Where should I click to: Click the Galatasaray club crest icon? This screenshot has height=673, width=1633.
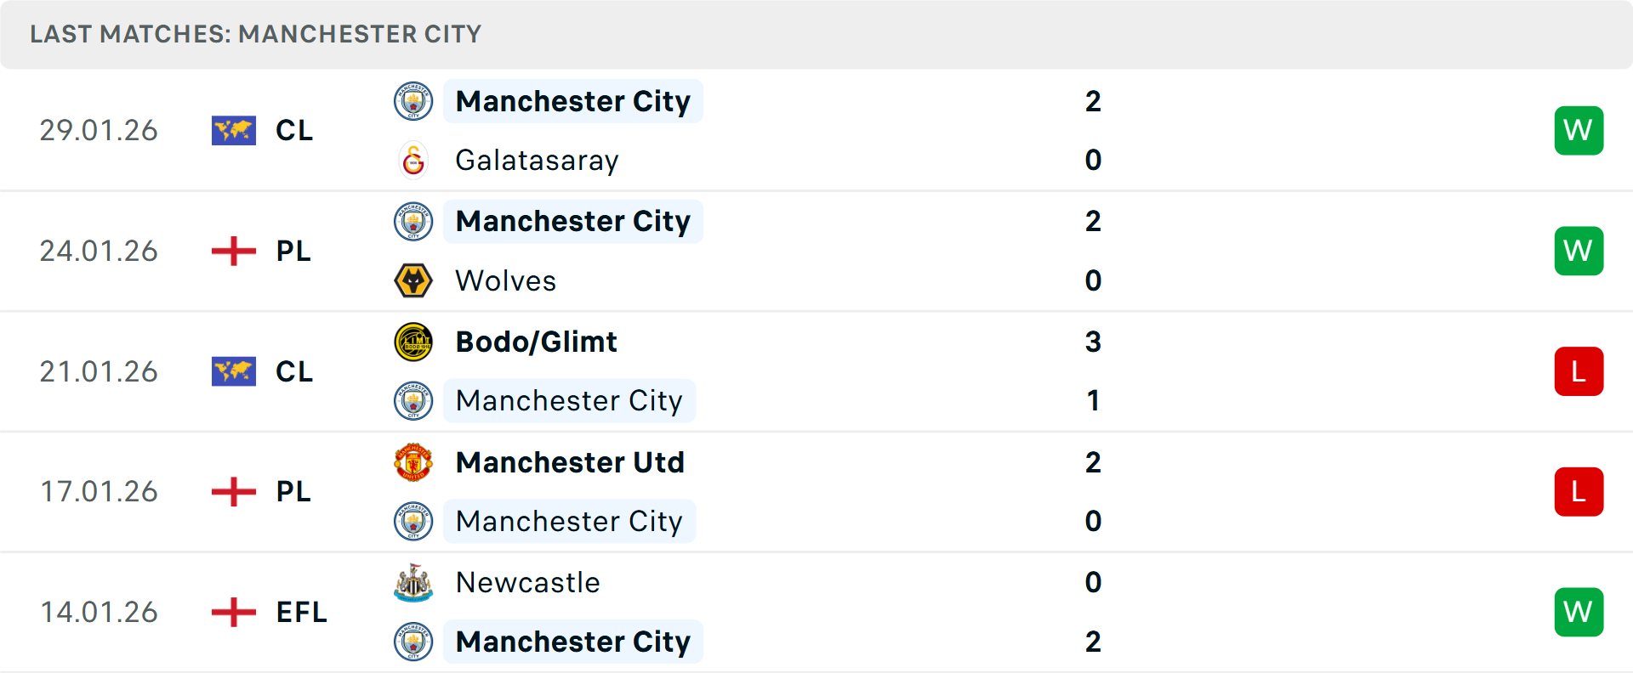pyautogui.click(x=413, y=160)
